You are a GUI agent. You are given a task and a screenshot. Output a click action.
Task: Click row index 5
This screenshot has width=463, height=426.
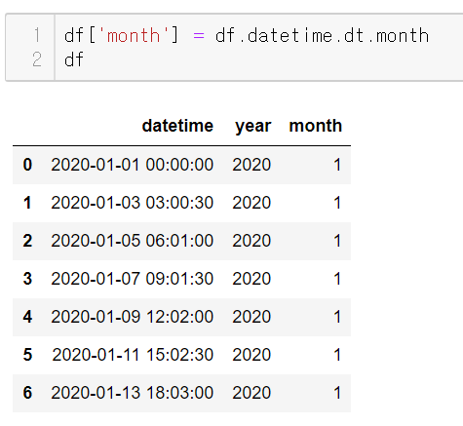coord(27,355)
